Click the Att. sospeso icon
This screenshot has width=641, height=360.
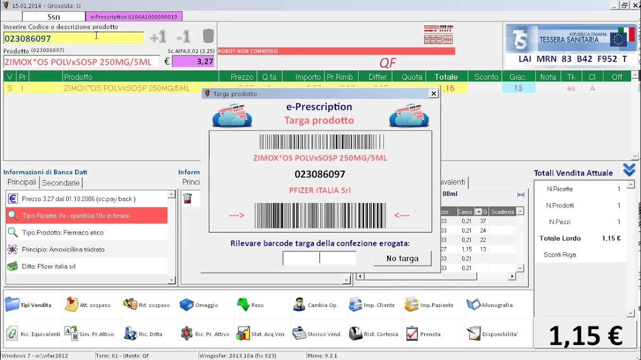(71, 304)
